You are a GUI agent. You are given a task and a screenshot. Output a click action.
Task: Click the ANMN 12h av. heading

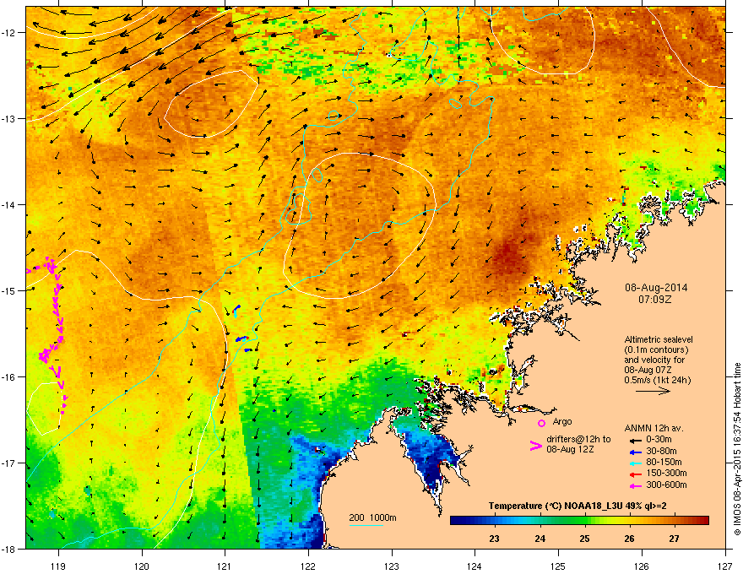point(654,428)
